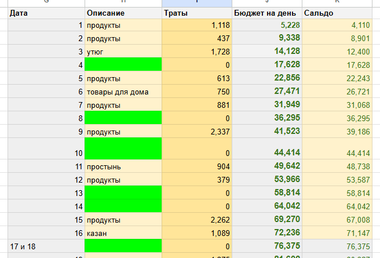The height and width of the screenshot is (258, 380).
Task: Select the 'простынь' description cell
Action: [123, 166]
